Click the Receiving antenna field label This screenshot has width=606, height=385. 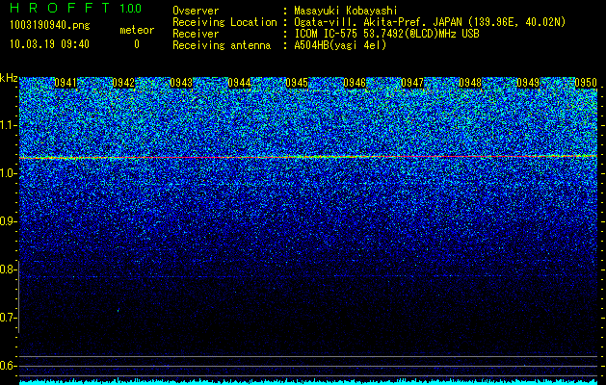pos(222,45)
